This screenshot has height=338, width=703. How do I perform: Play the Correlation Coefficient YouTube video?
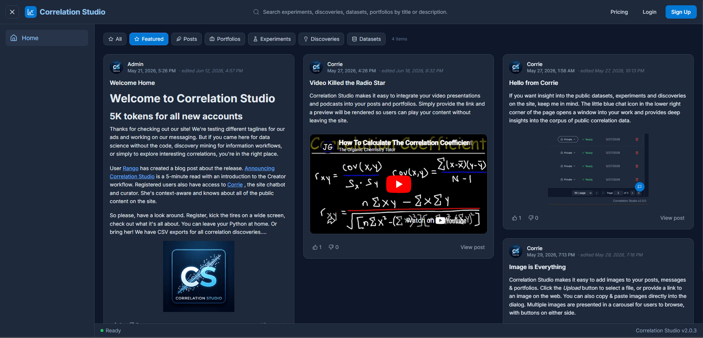point(399,184)
